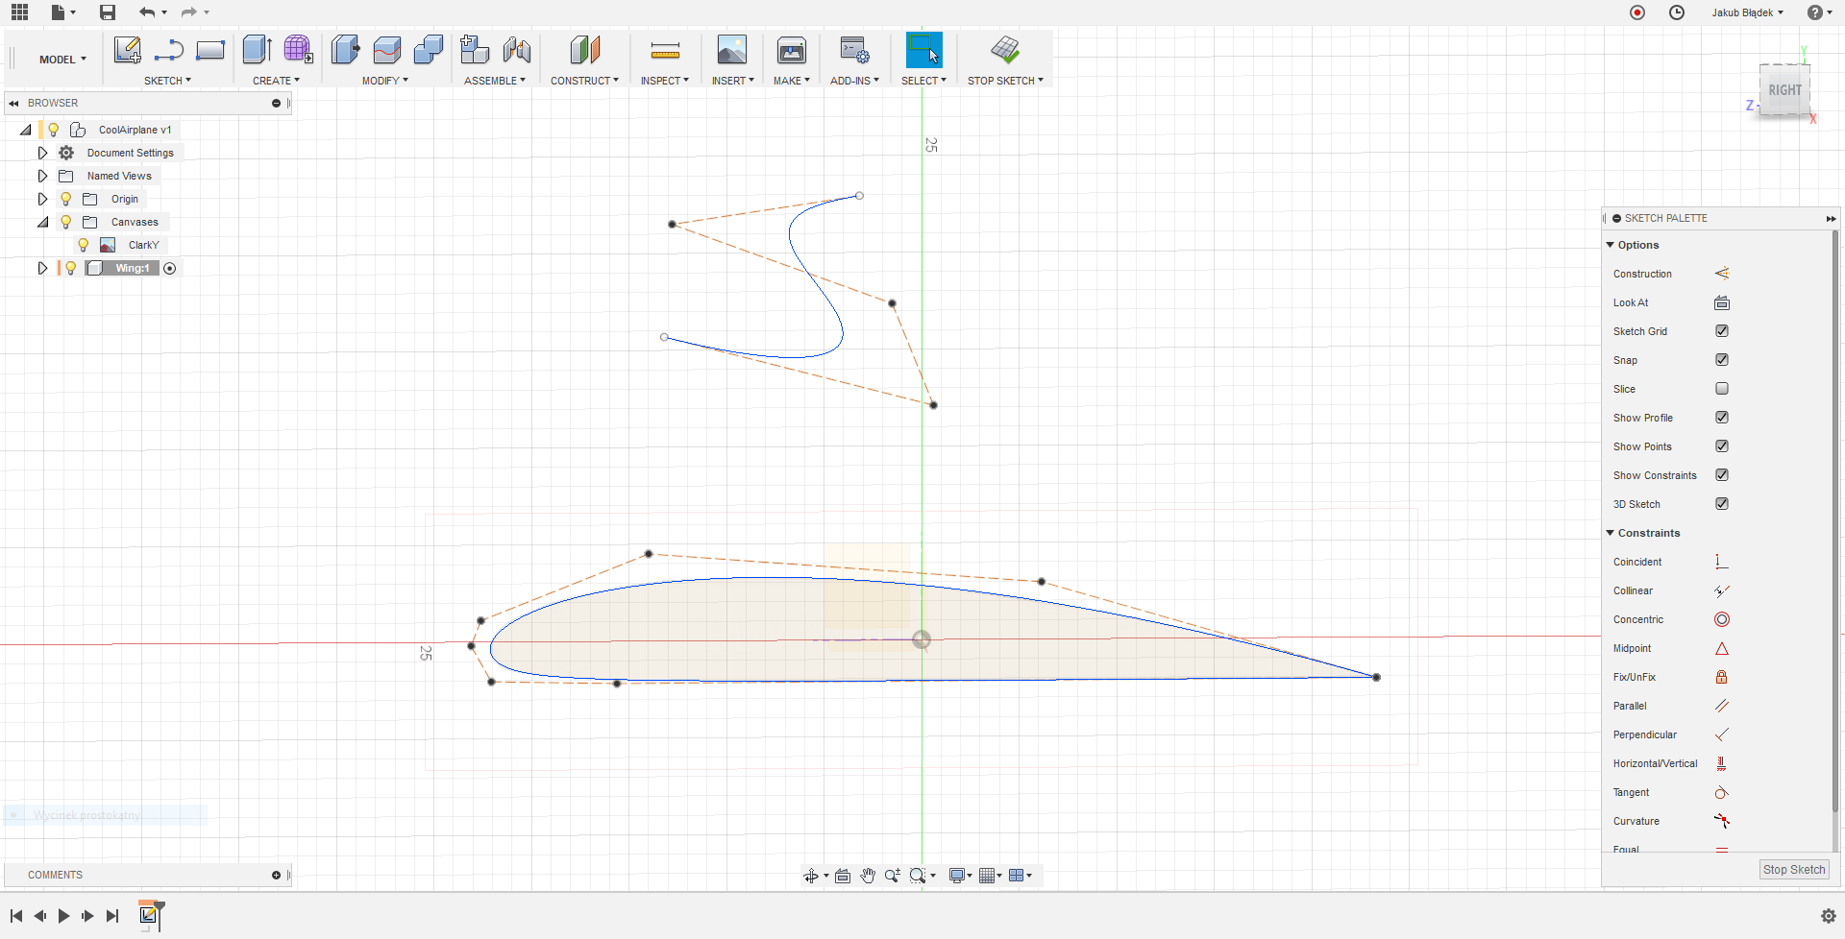Viewport: 1845px width, 939px height.
Task: Click the Coincident constraint icon
Action: [x=1721, y=562]
